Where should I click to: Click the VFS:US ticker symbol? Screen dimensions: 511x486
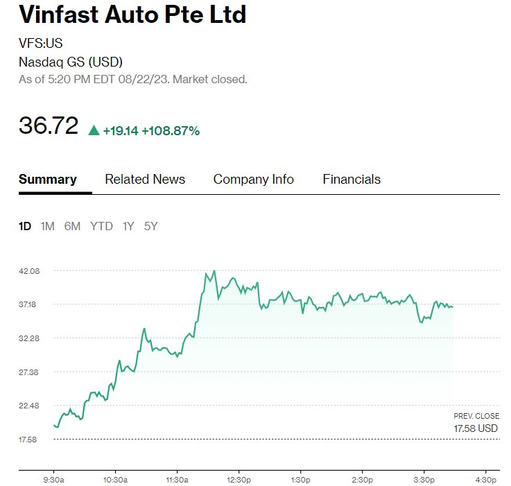pyautogui.click(x=41, y=43)
